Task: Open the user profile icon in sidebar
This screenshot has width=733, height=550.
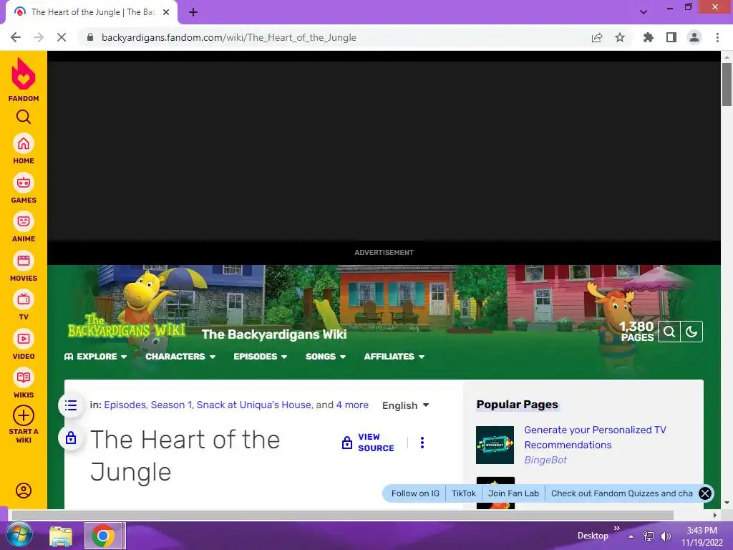Action: (x=24, y=491)
